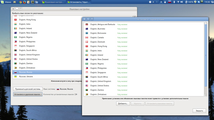Open the file manager icon in panel

(36, 2)
